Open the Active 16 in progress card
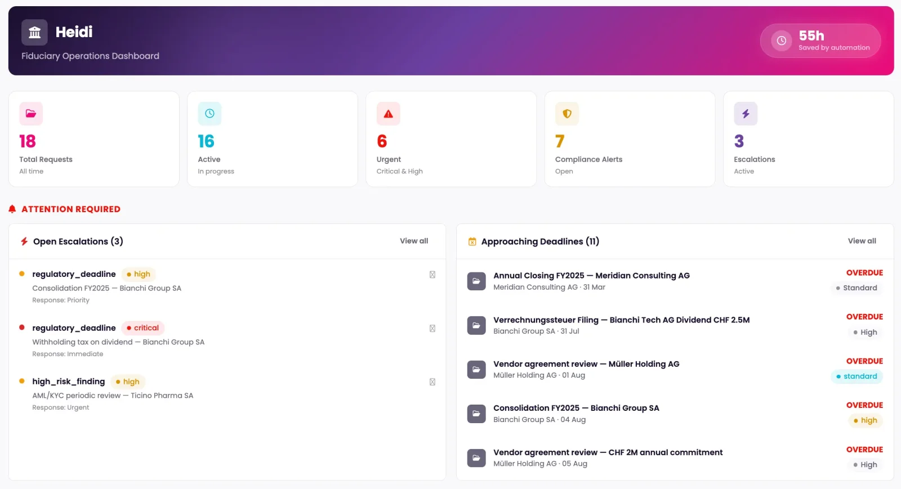901x489 pixels. click(x=273, y=139)
